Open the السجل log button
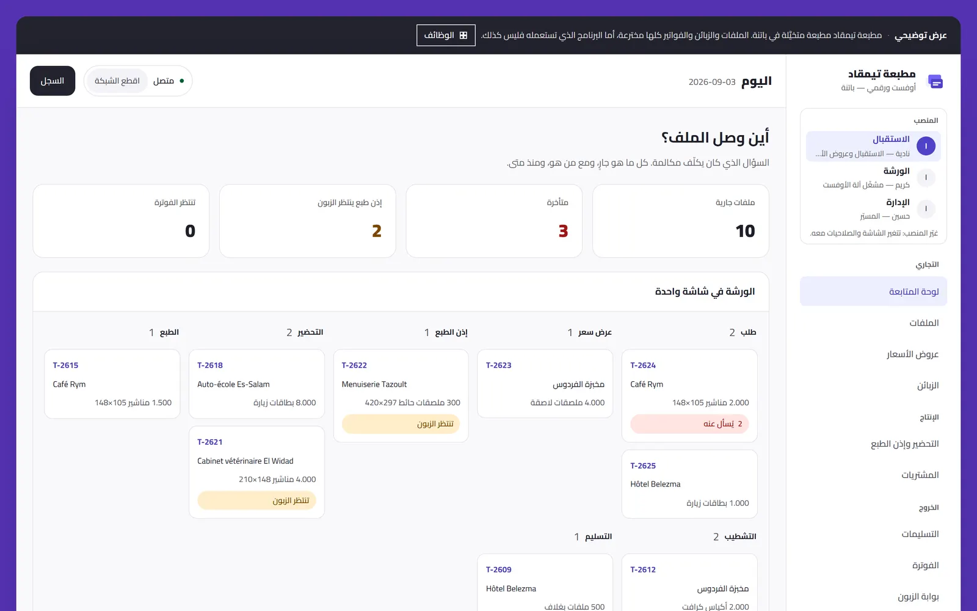This screenshot has width=977, height=611. tap(53, 81)
